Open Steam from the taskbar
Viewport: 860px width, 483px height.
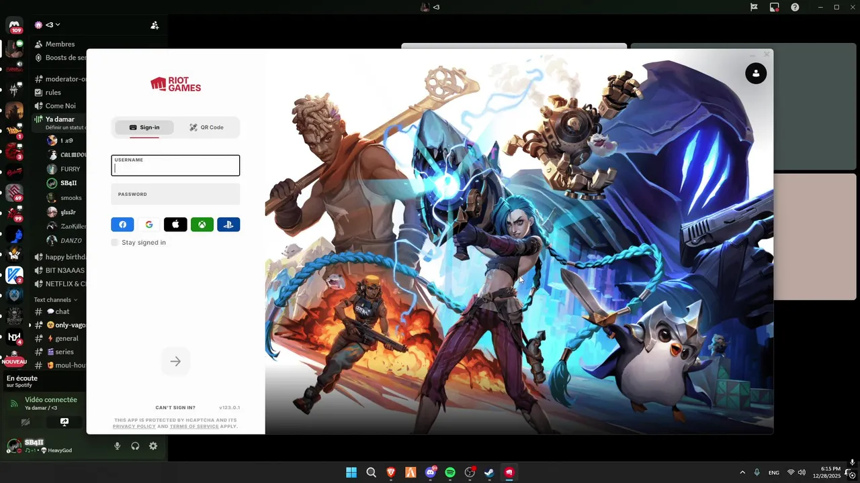(490, 472)
